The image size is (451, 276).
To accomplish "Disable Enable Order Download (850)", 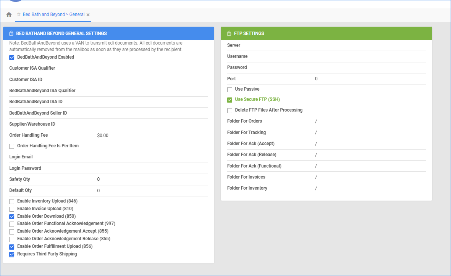I will [x=11, y=216].
